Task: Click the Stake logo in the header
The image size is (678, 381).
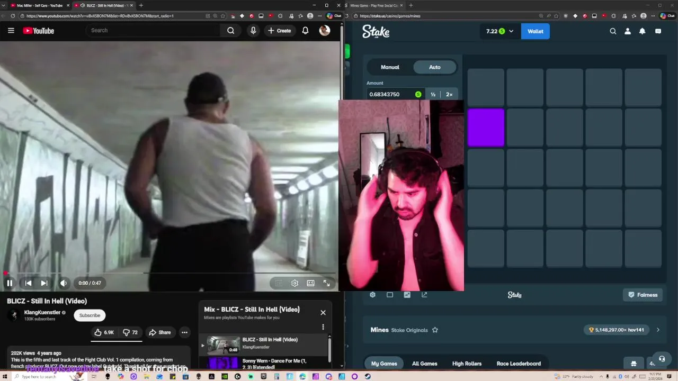Action: point(376,32)
